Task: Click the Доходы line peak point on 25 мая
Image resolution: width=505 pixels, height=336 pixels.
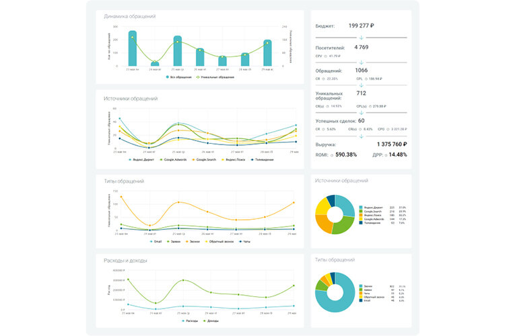Action: point(183,280)
